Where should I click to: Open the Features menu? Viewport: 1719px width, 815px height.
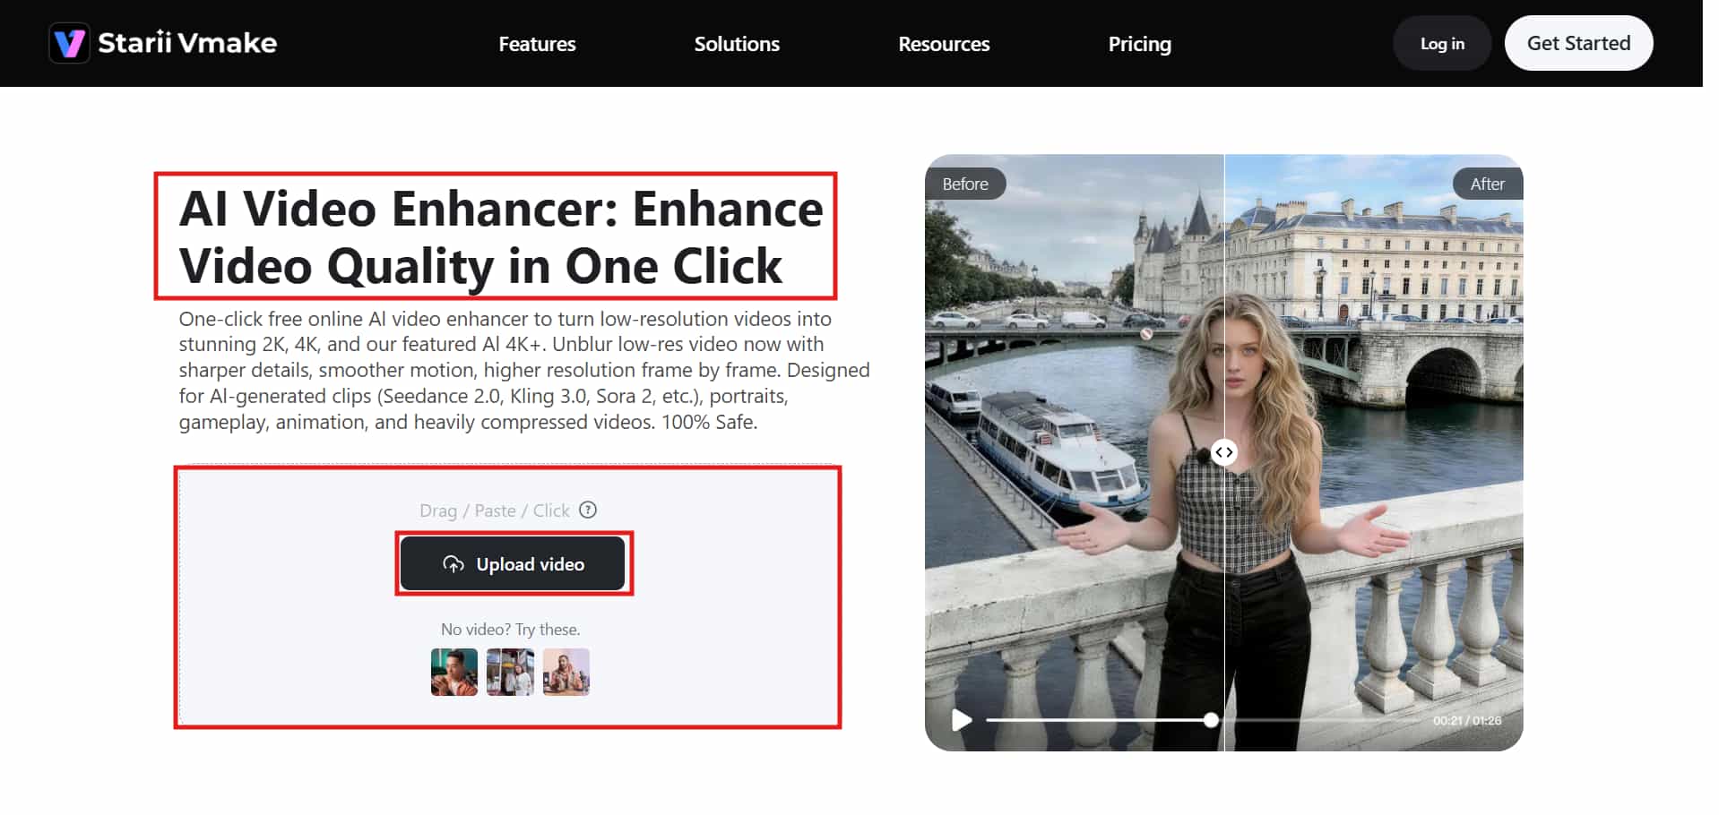pos(537,44)
